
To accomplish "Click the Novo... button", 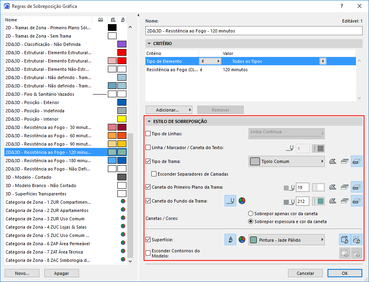I will point(22,273).
